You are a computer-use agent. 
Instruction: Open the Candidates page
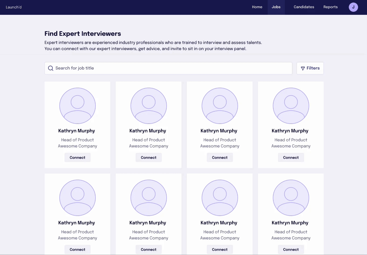[304, 7]
